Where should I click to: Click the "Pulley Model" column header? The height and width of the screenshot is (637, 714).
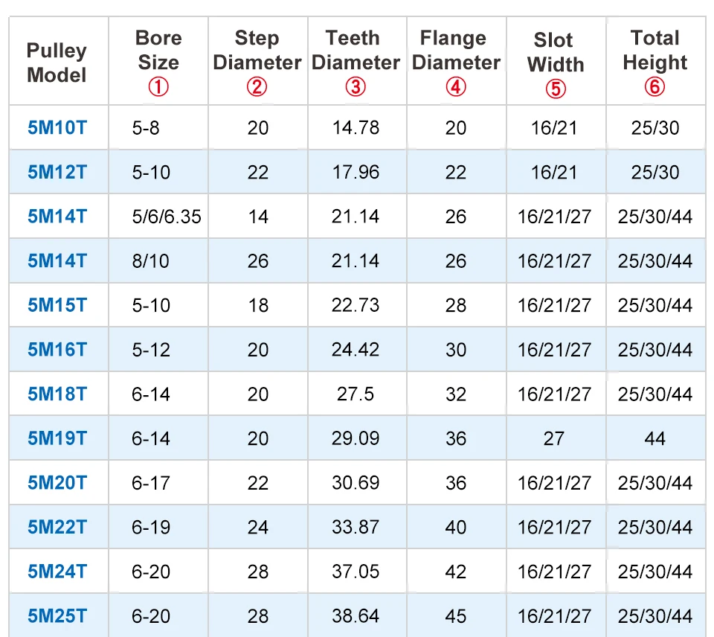click(57, 63)
